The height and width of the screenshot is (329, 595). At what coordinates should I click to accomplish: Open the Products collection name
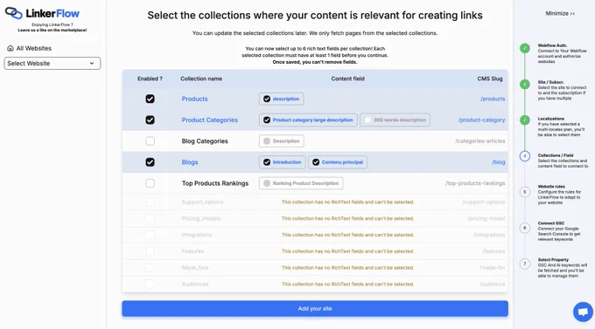point(194,99)
